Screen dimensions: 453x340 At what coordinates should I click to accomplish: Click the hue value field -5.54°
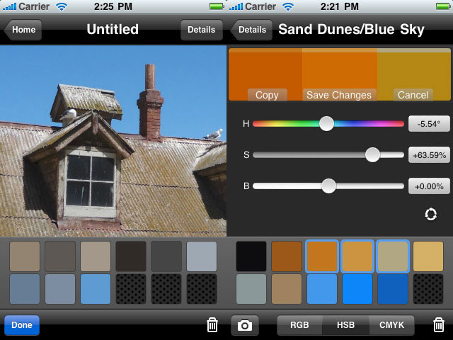tap(429, 124)
